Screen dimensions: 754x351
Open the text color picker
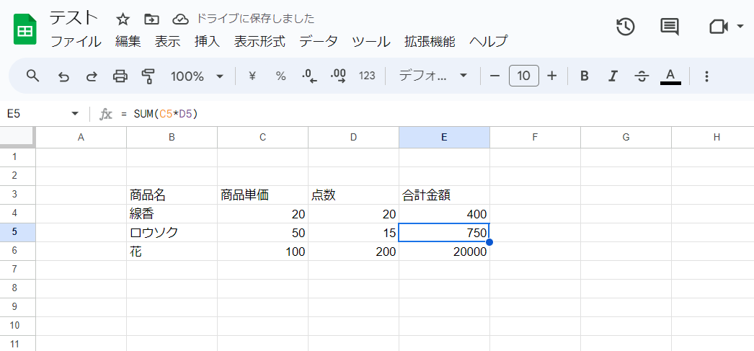click(670, 76)
